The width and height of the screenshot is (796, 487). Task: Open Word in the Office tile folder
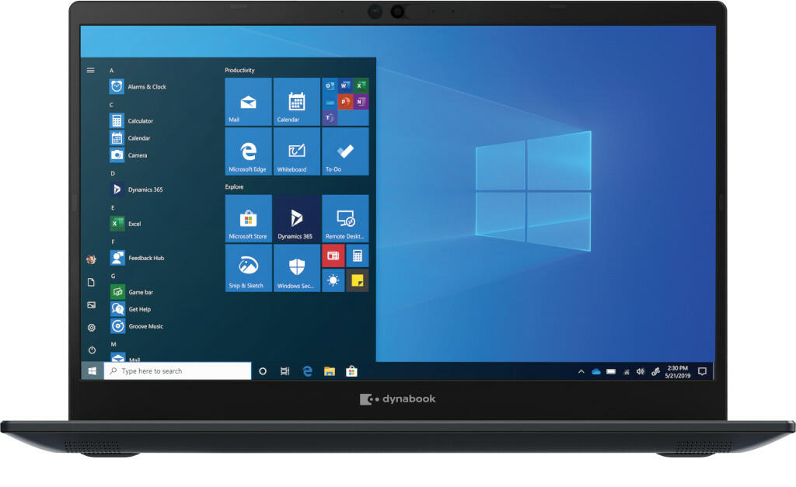[x=345, y=85]
